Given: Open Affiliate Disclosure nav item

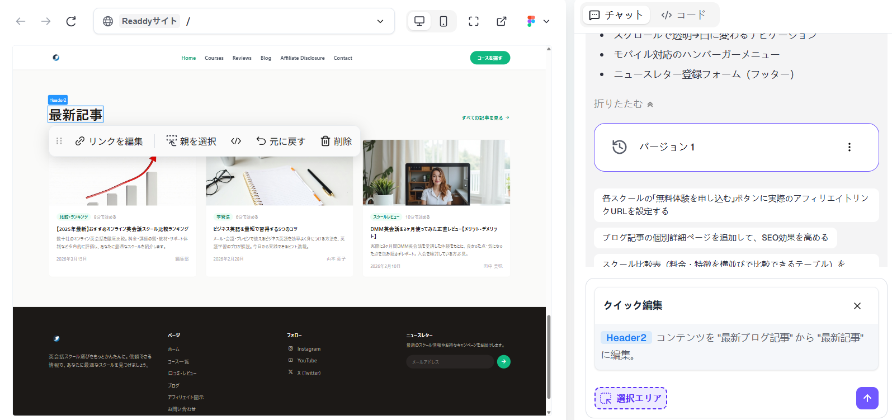Looking at the screenshot, I should 303,58.
